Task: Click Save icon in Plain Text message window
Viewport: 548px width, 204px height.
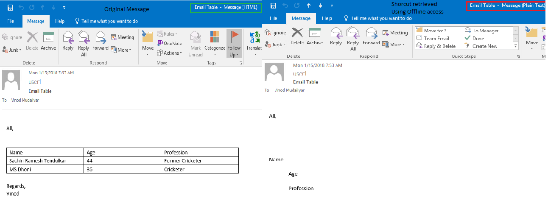Action: pos(273,6)
